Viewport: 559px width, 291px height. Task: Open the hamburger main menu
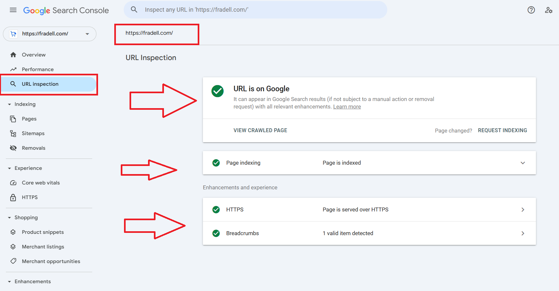[13, 10]
